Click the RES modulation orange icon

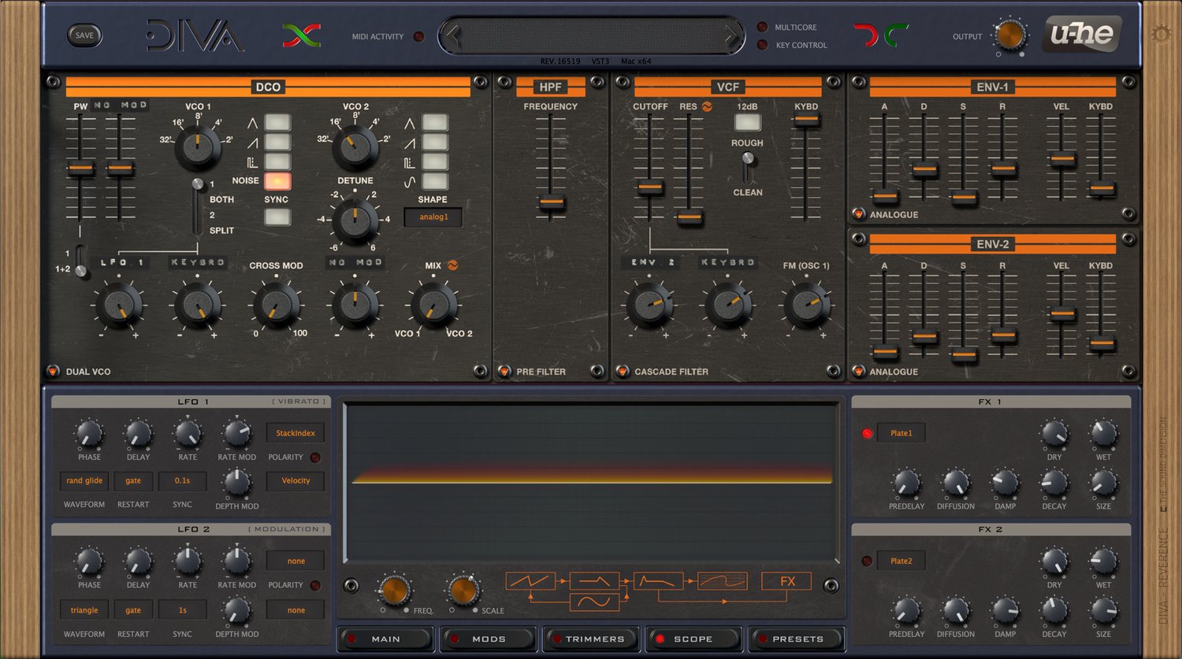pyautogui.click(x=707, y=106)
